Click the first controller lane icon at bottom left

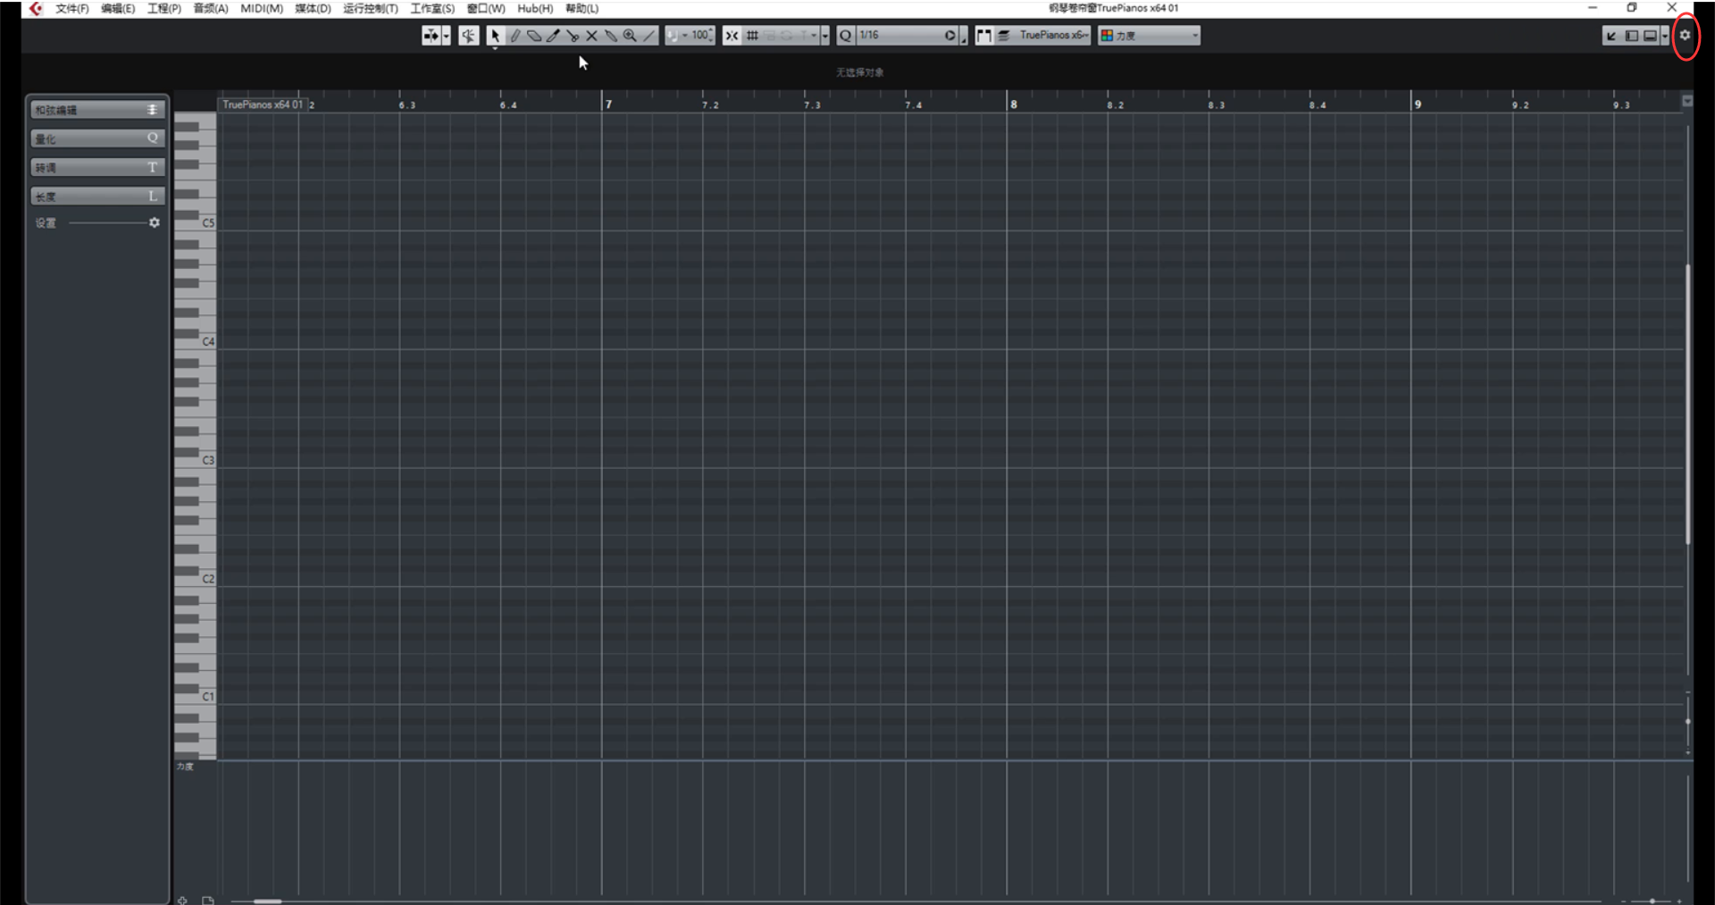(182, 900)
